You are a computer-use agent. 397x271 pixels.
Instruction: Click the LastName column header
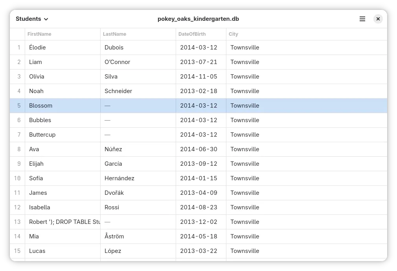[x=114, y=34]
